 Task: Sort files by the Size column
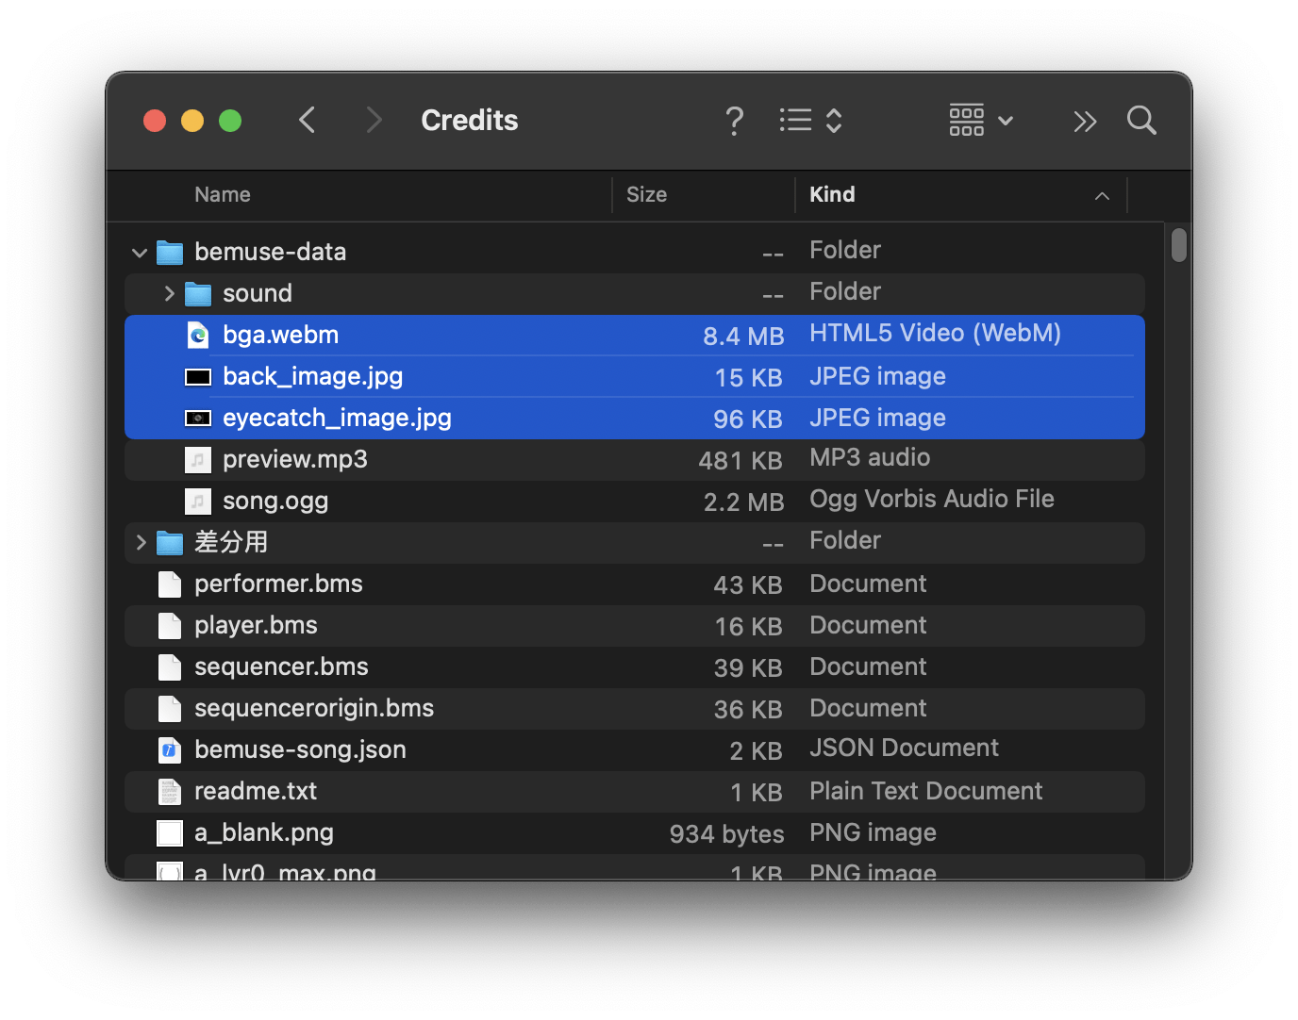coord(646,194)
